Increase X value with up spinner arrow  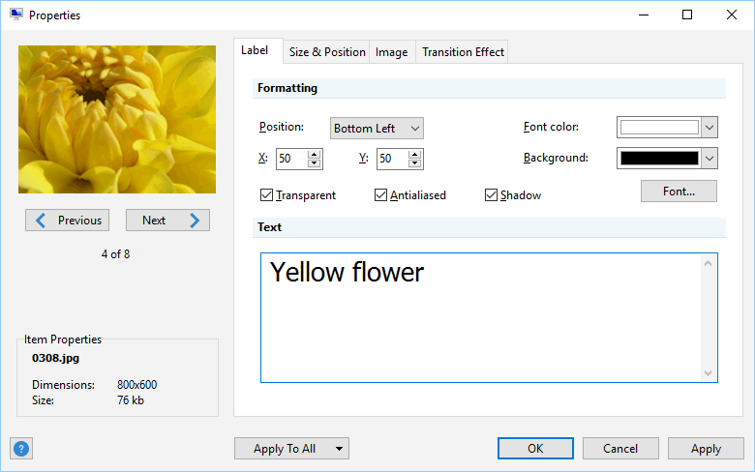tap(314, 154)
